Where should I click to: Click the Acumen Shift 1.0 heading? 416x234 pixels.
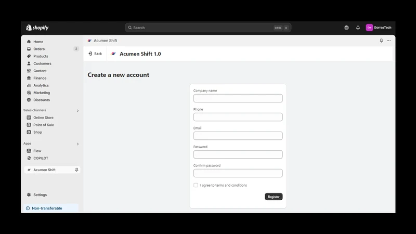140,54
